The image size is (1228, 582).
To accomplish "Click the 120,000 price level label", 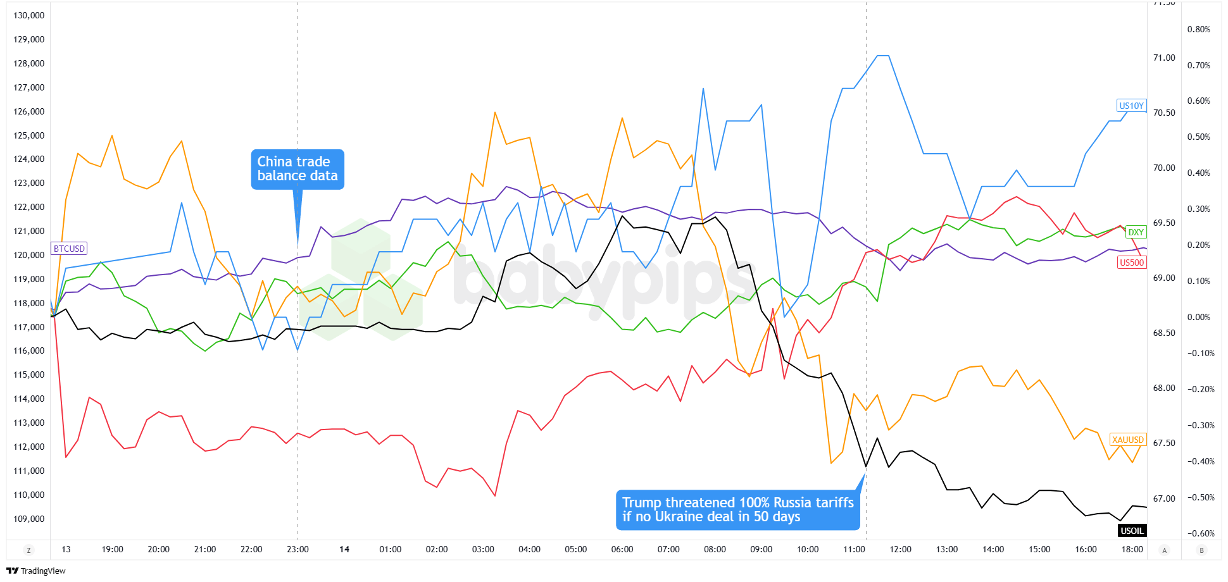I will (x=29, y=255).
